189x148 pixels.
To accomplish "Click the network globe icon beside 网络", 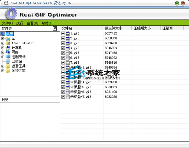I will pos(8,52).
